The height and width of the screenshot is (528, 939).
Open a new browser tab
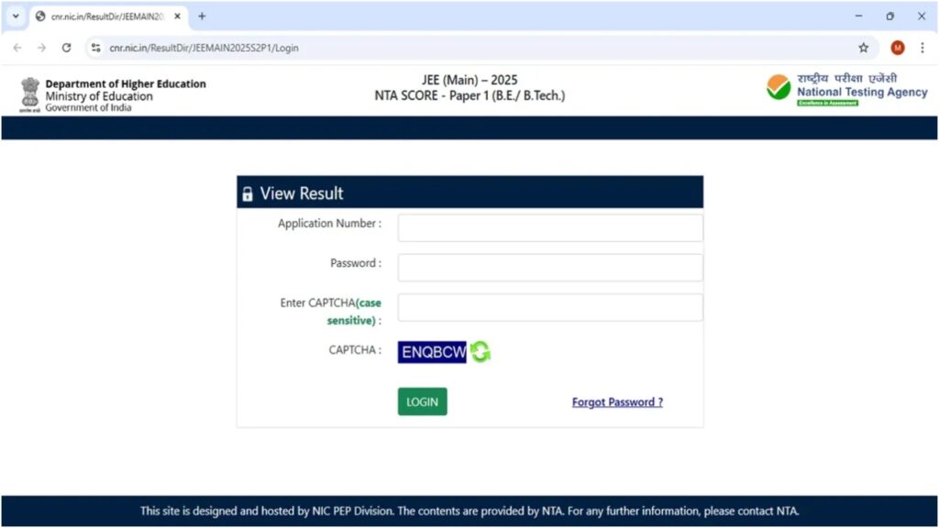pos(202,16)
